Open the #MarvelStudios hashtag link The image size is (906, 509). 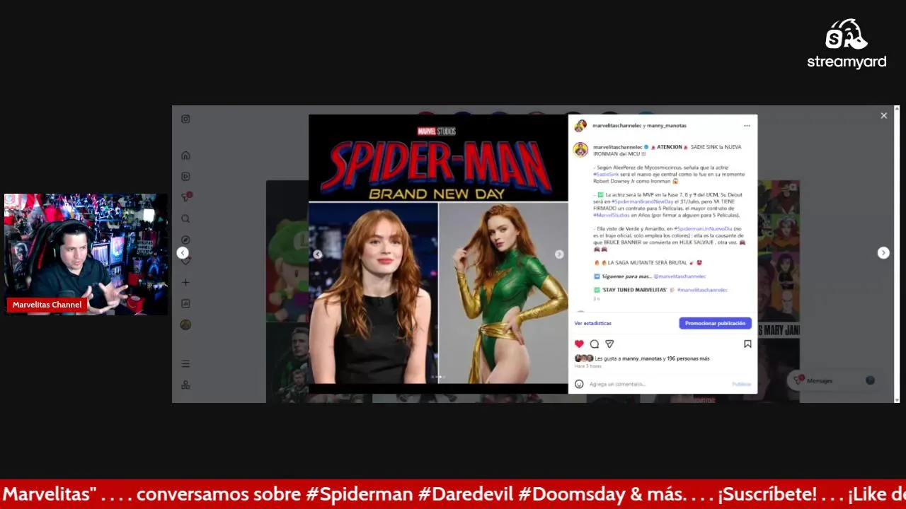(x=612, y=215)
